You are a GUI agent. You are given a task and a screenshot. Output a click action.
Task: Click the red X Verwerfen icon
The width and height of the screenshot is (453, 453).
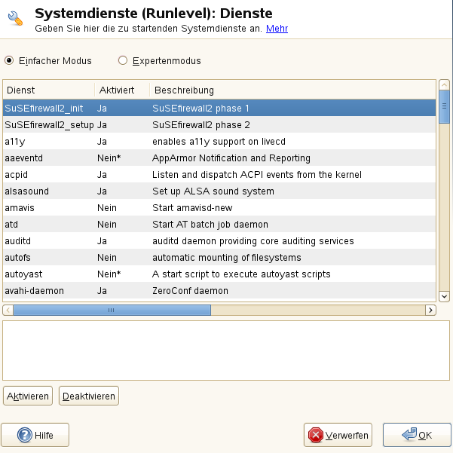316,435
